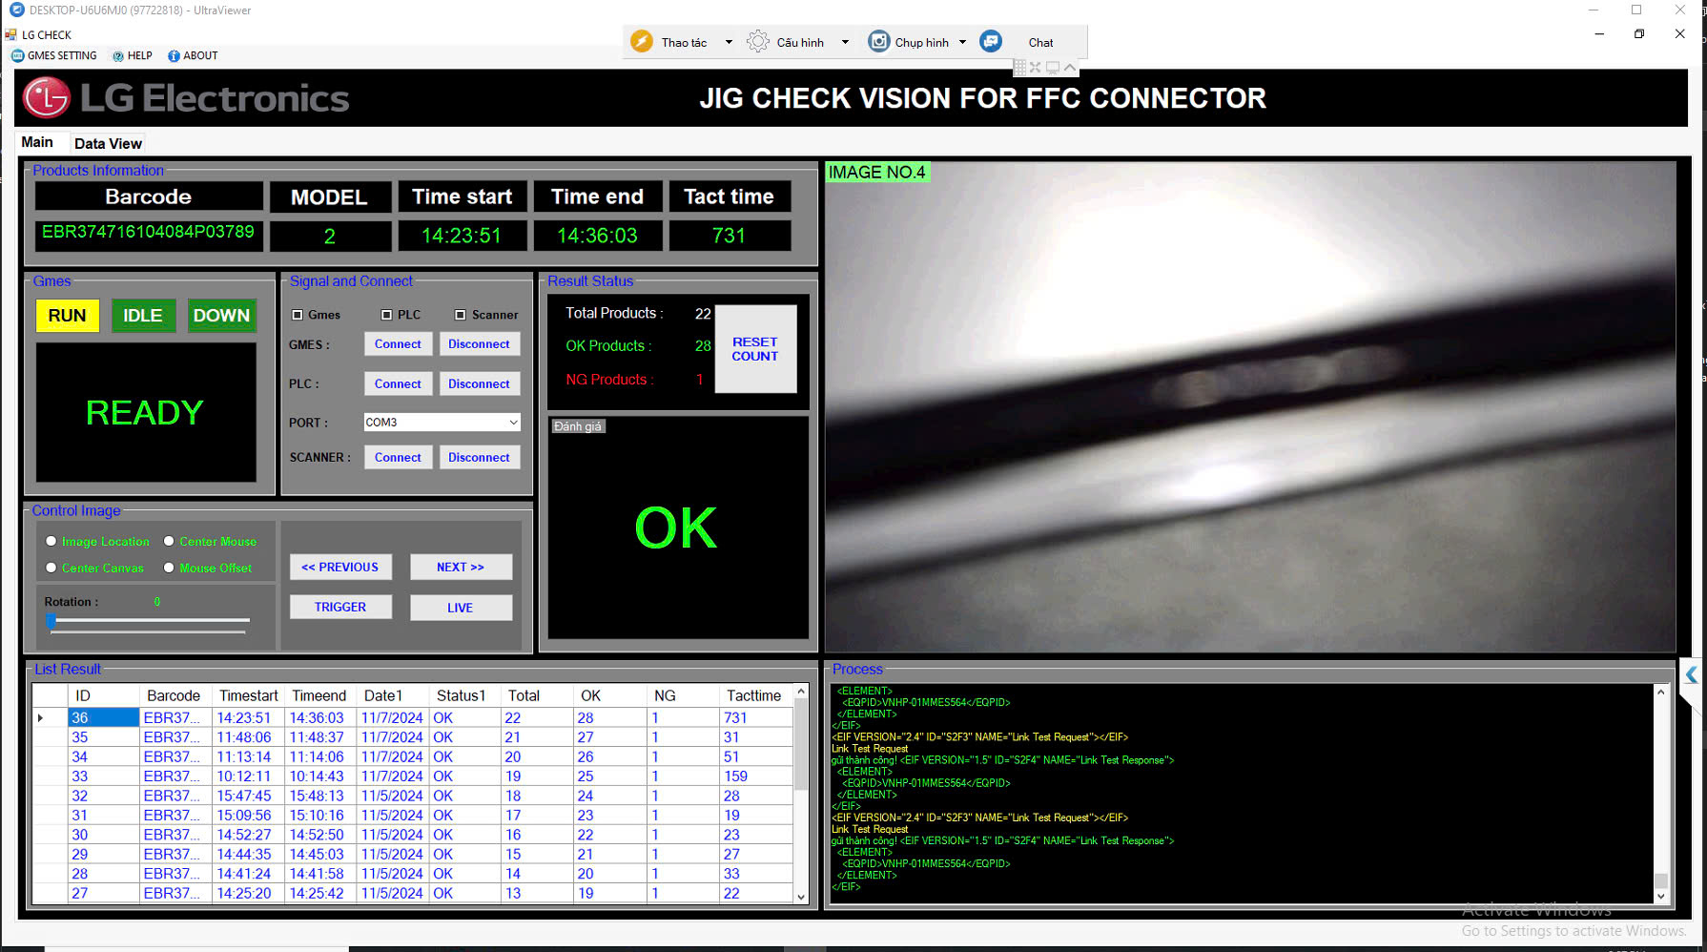Click the UltraViewer Chat bubble icon

991,42
